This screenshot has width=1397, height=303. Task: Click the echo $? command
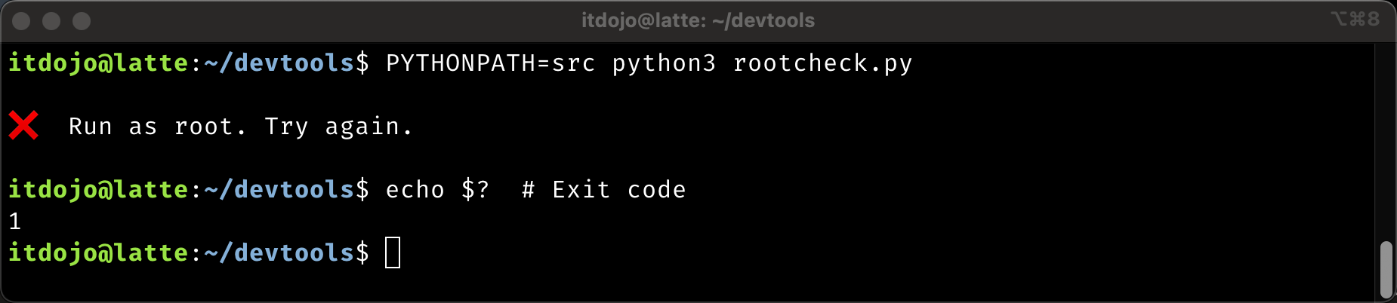tap(437, 190)
